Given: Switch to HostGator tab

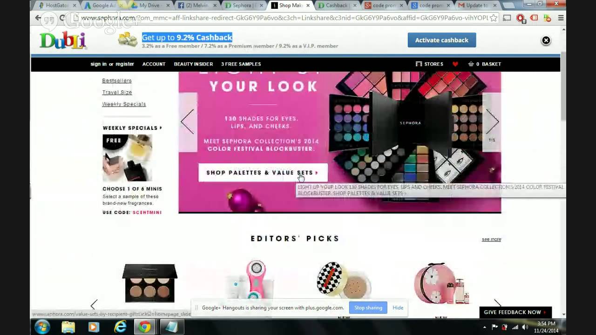Looking at the screenshot, I should pos(56,6).
